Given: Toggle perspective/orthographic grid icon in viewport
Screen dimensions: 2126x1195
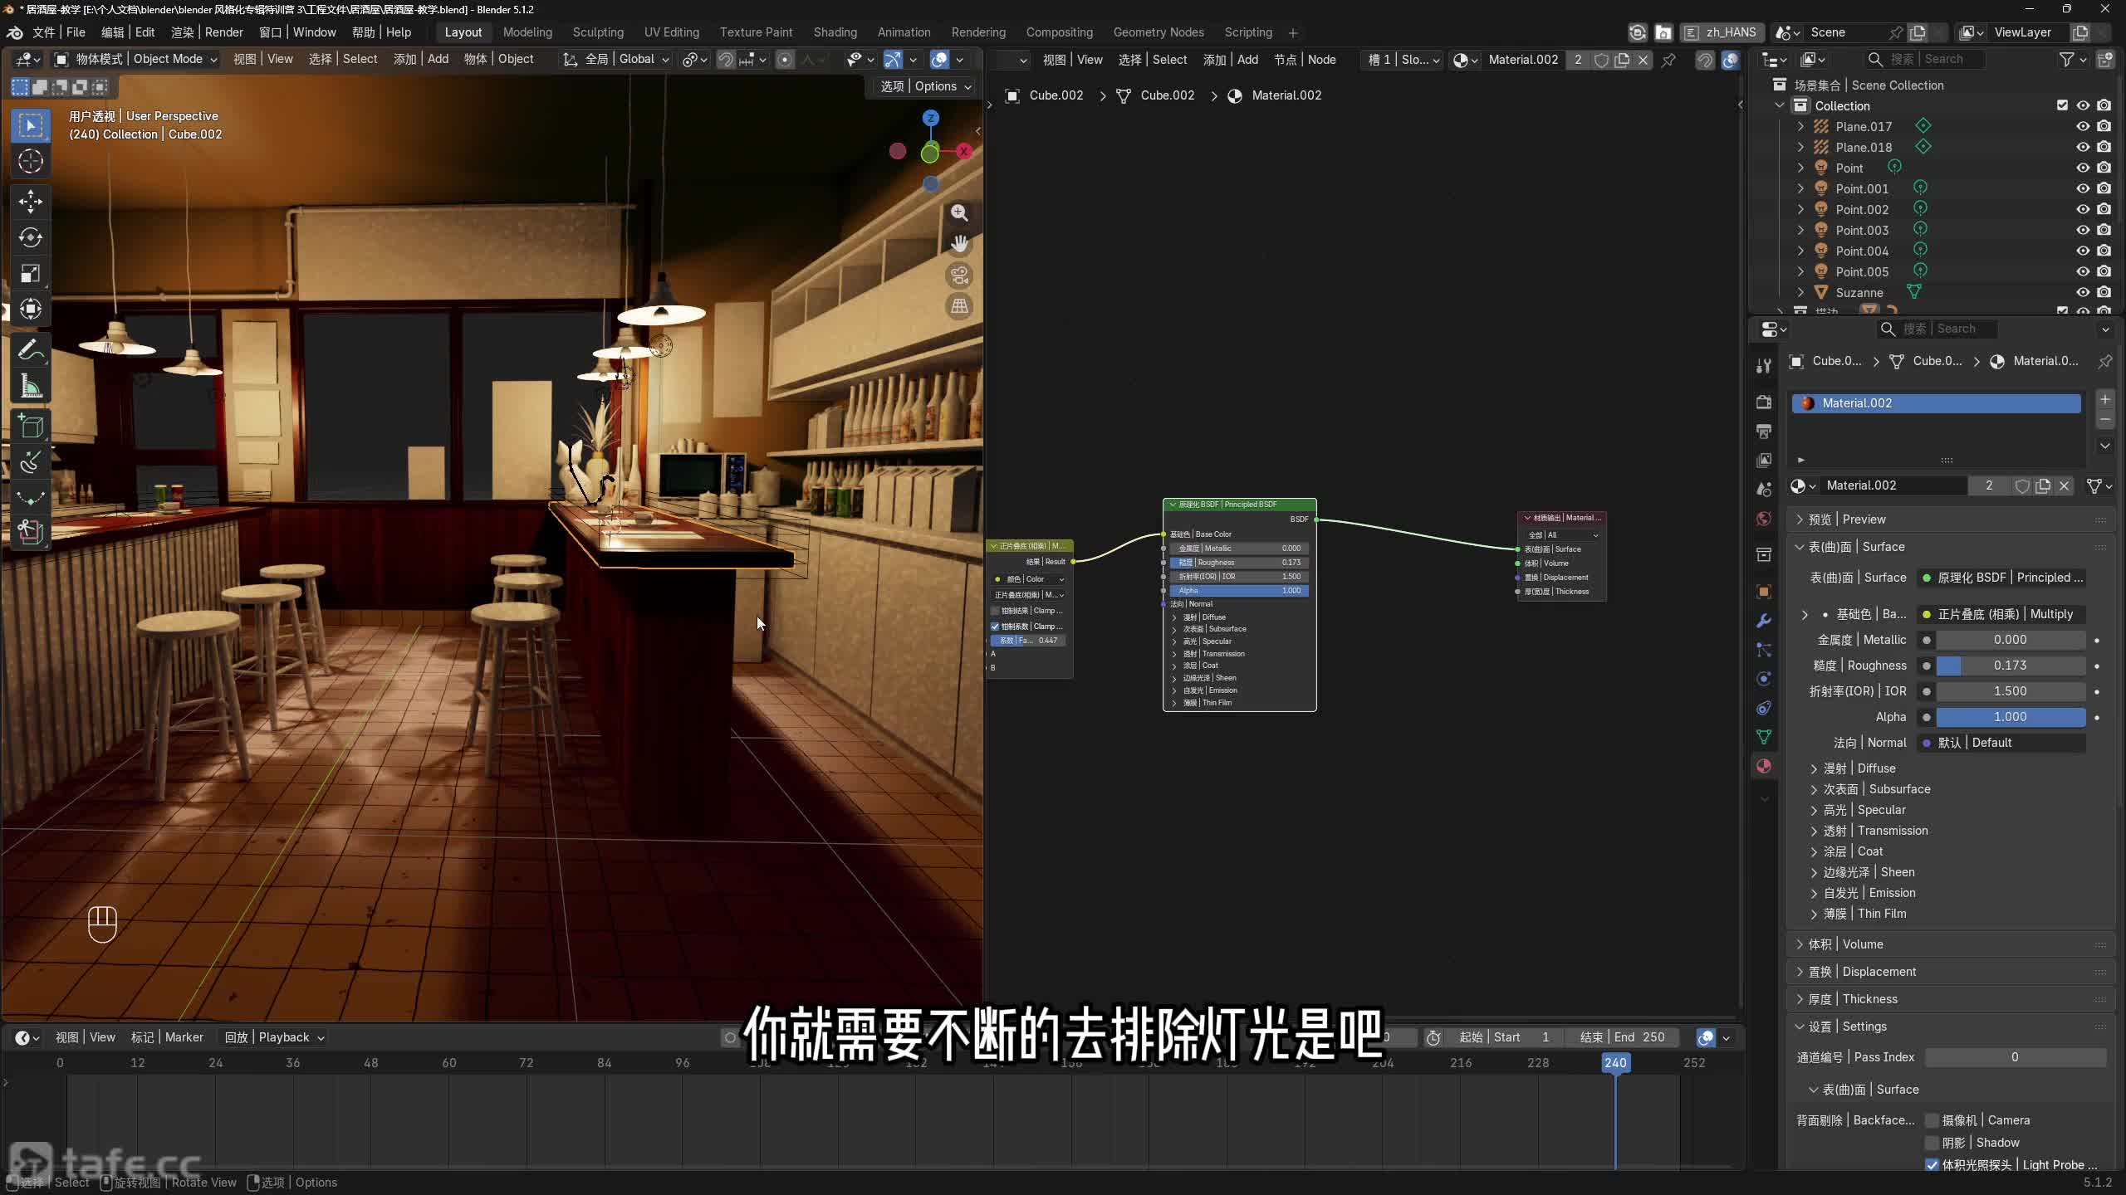Looking at the screenshot, I should click(959, 306).
